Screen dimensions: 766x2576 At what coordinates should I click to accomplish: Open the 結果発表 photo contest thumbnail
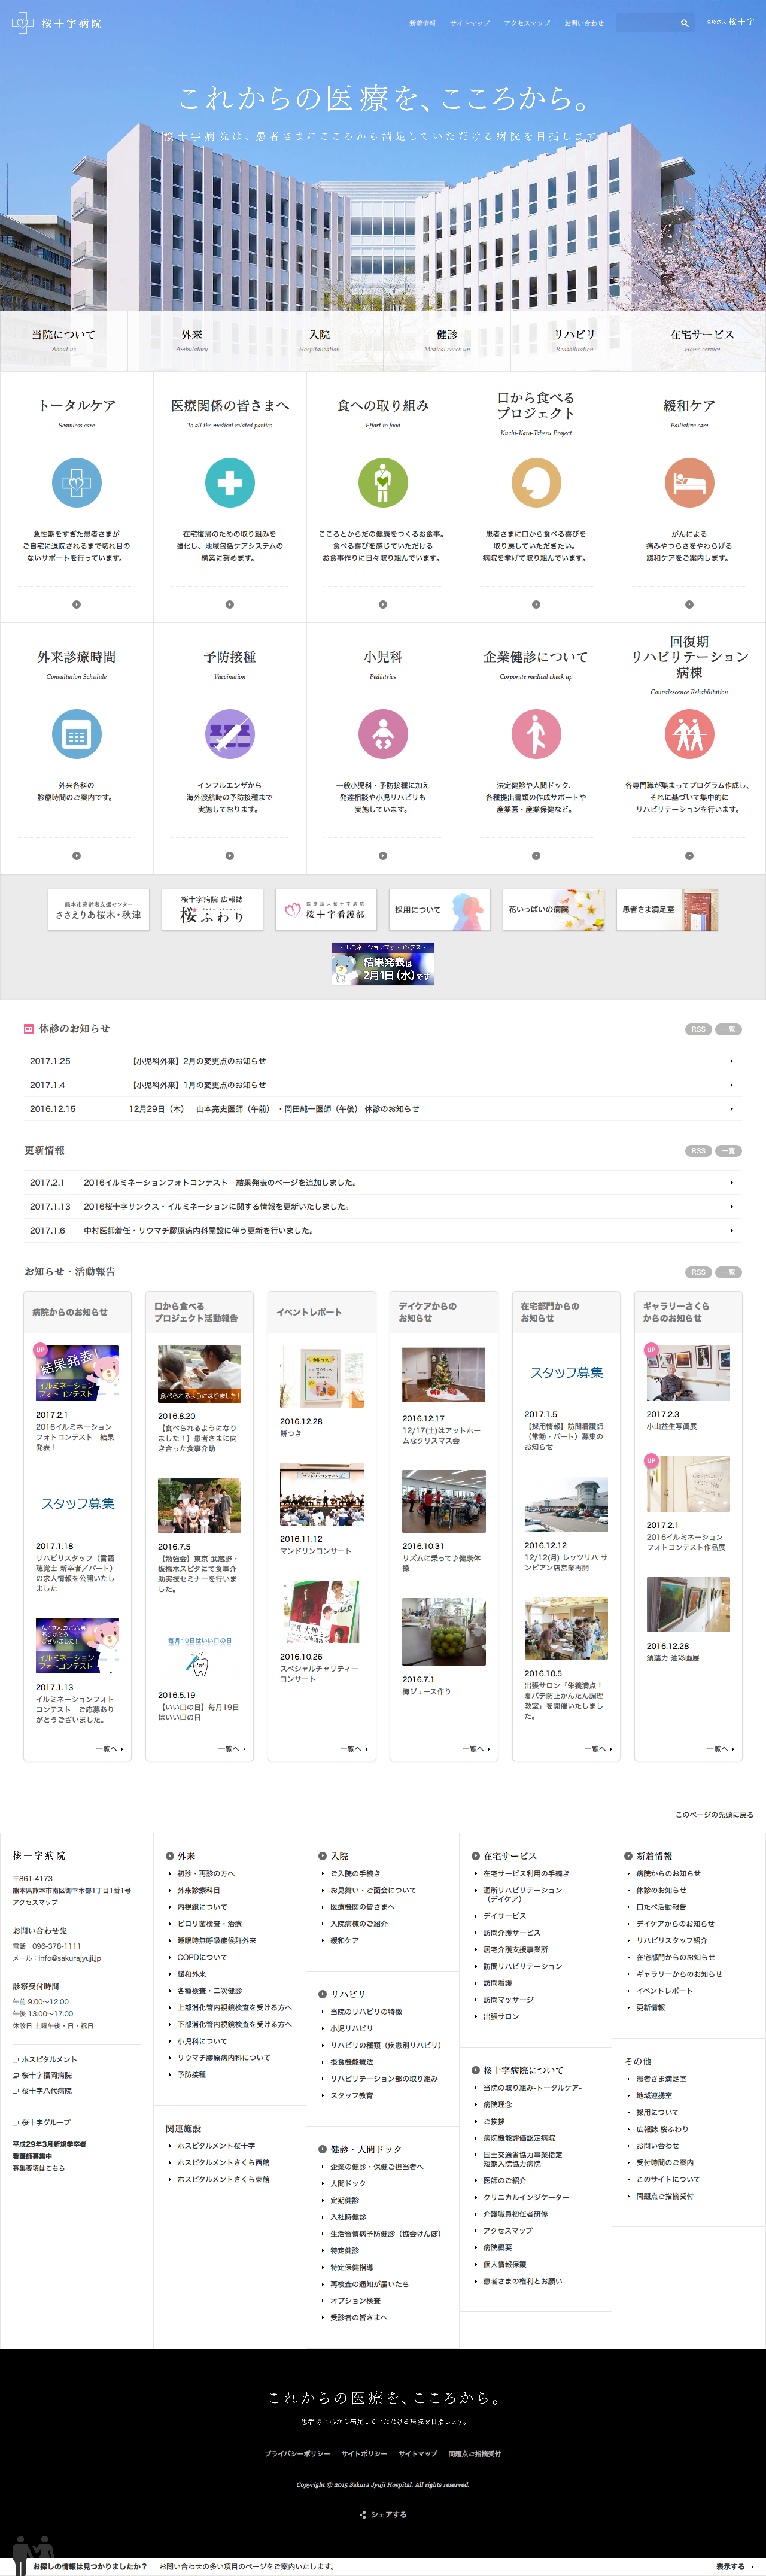(x=77, y=1373)
